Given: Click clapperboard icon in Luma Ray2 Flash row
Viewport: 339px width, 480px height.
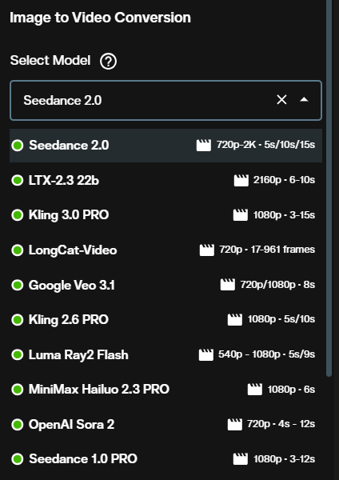Looking at the screenshot, I should pos(206,354).
